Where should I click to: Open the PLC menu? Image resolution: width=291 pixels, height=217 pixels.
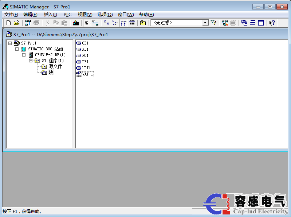[67, 15]
